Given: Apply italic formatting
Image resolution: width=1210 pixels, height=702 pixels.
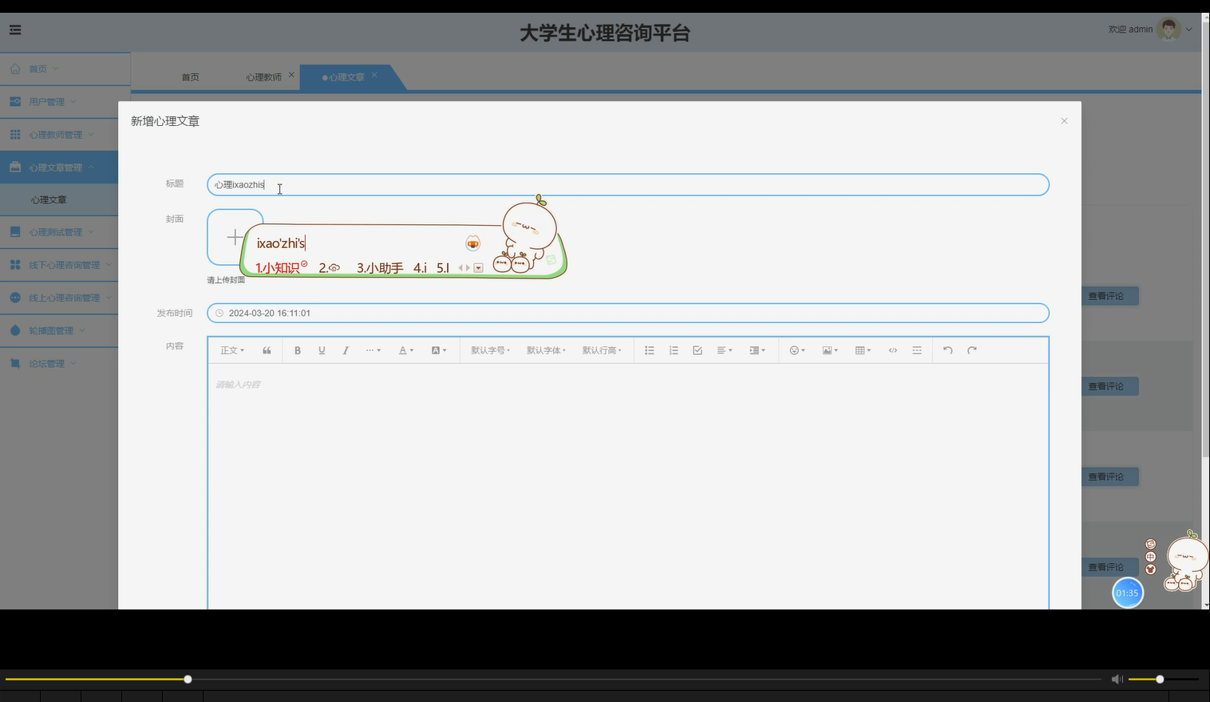Looking at the screenshot, I should [x=345, y=349].
